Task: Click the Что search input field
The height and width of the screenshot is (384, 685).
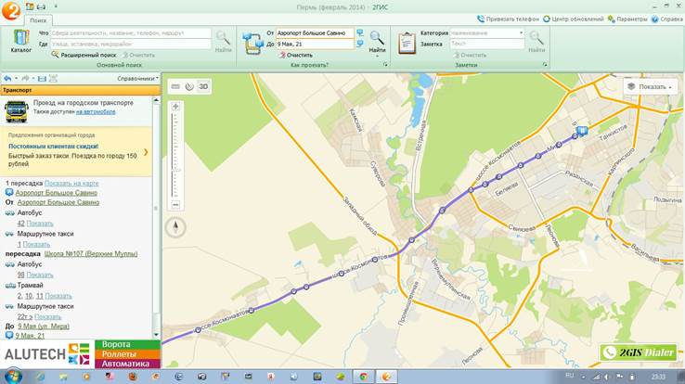Action: point(131,33)
